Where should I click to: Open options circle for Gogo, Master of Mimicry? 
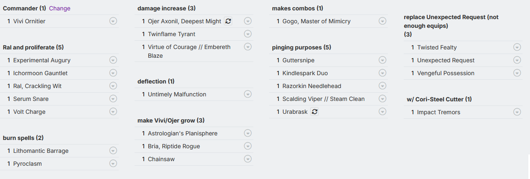point(383,21)
